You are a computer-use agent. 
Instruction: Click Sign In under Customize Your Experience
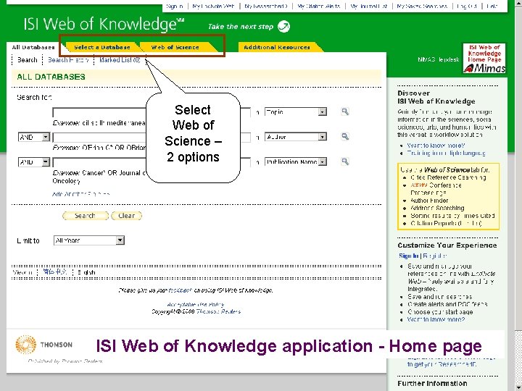tap(408, 256)
